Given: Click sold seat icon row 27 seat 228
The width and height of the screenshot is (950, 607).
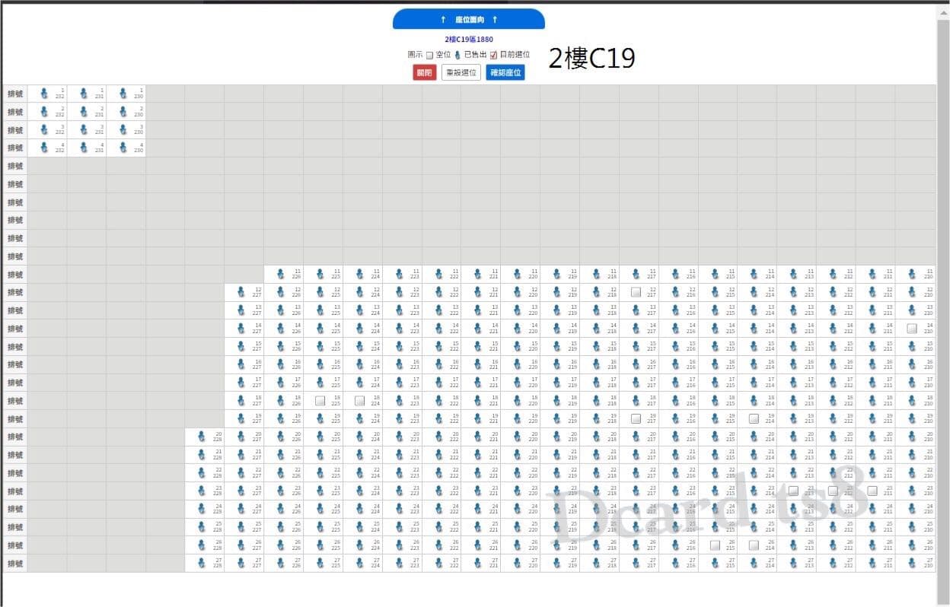Looking at the screenshot, I should tap(201, 563).
